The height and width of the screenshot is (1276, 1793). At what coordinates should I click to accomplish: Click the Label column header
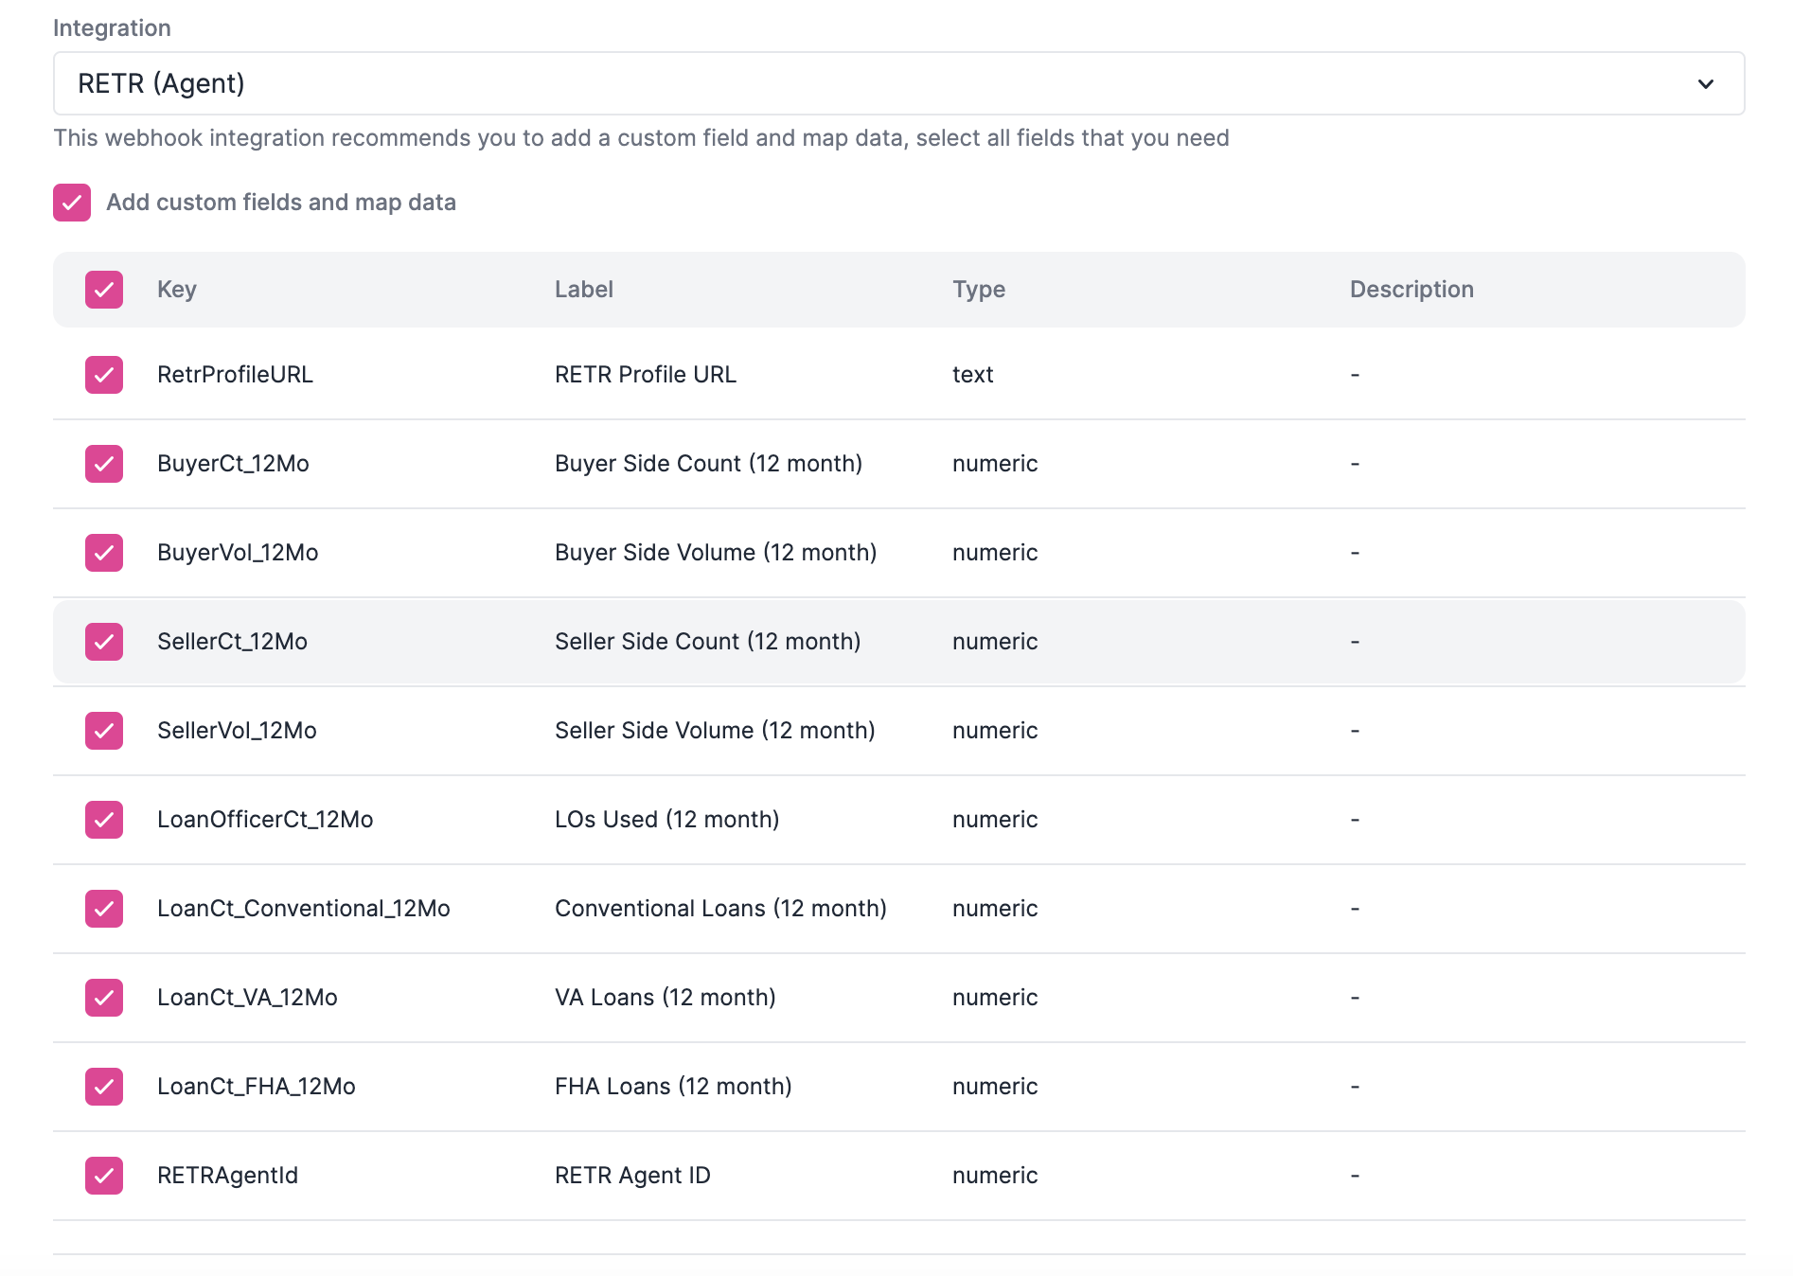pos(583,290)
